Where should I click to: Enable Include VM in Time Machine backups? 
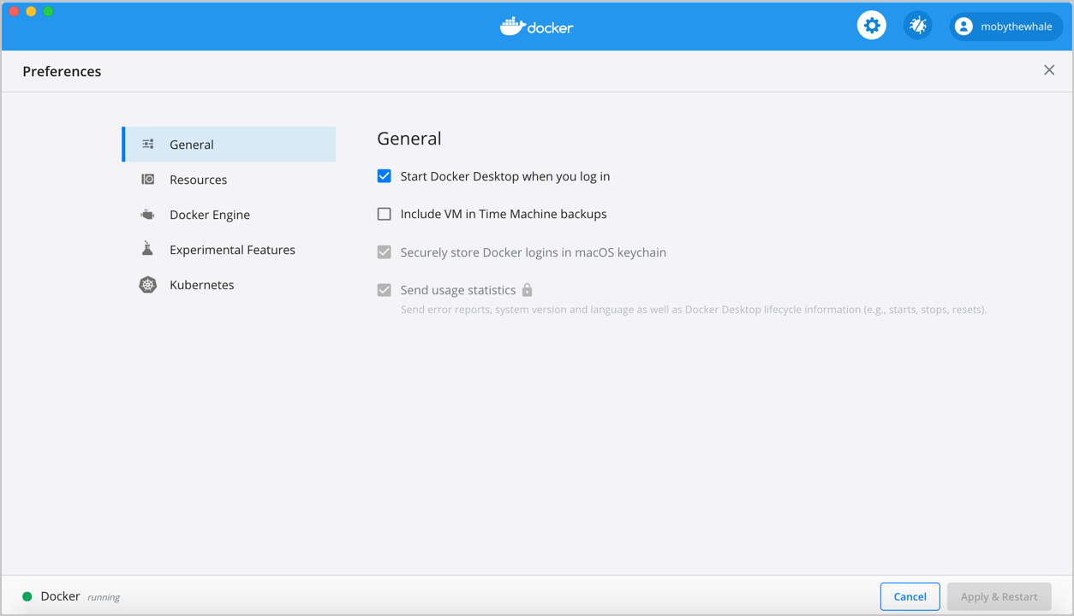click(x=385, y=214)
